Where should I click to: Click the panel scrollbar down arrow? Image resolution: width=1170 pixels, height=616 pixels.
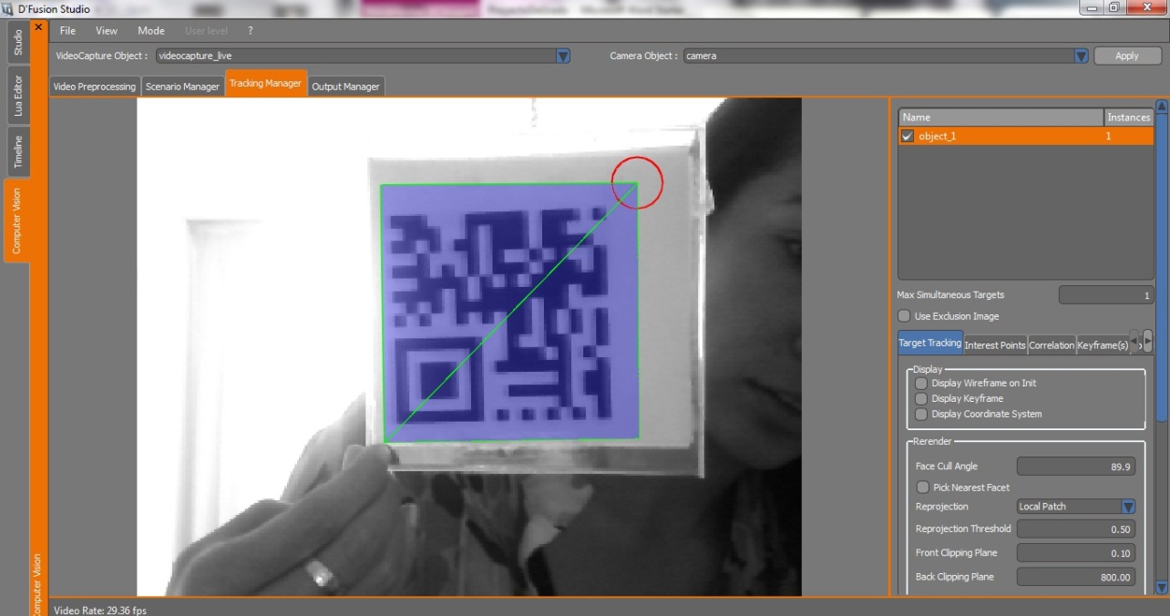(x=1162, y=587)
